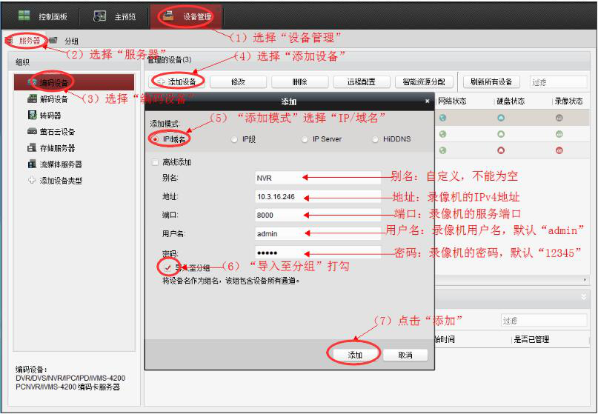This screenshot has height=414, width=598.
Task: Click first row recording status icon
Action: (559, 118)
